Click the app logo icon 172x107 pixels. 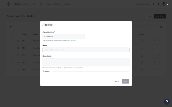point(8,4)
